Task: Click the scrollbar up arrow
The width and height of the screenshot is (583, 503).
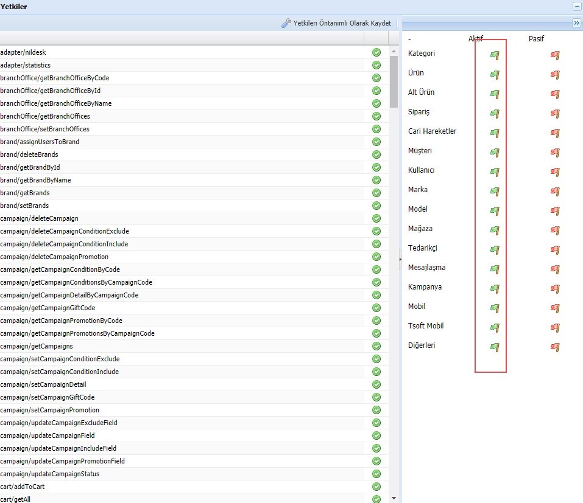Action: pyautogui.click(x=394, y=51)
